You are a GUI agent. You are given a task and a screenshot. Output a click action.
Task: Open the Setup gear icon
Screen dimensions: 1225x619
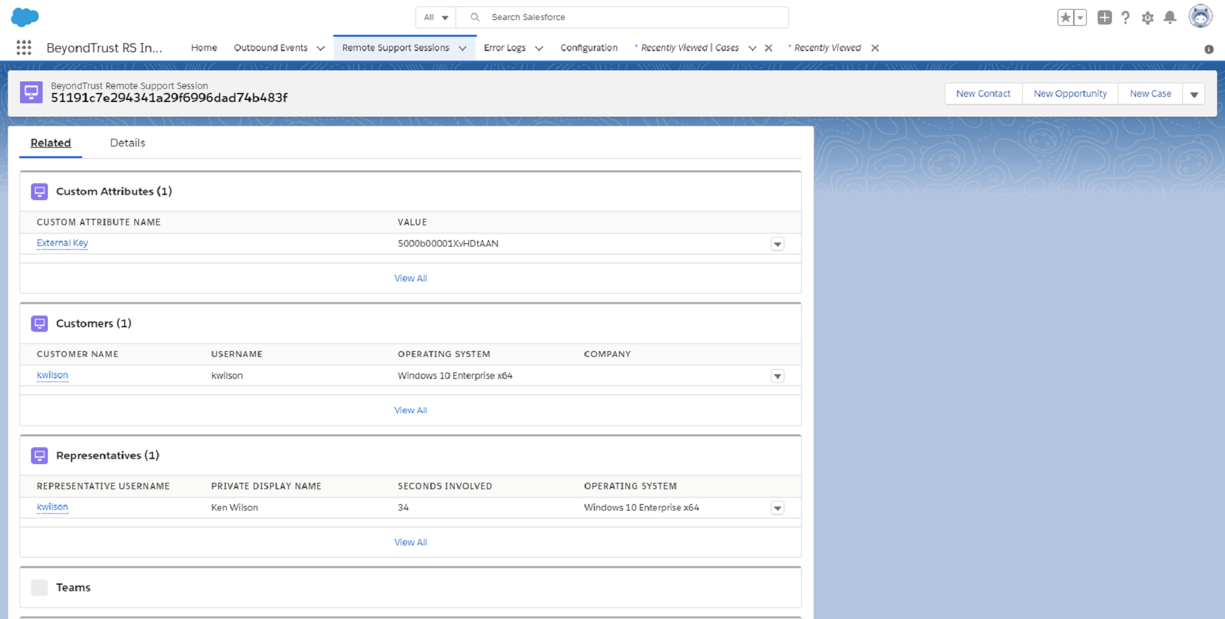tap(1148, 17)
